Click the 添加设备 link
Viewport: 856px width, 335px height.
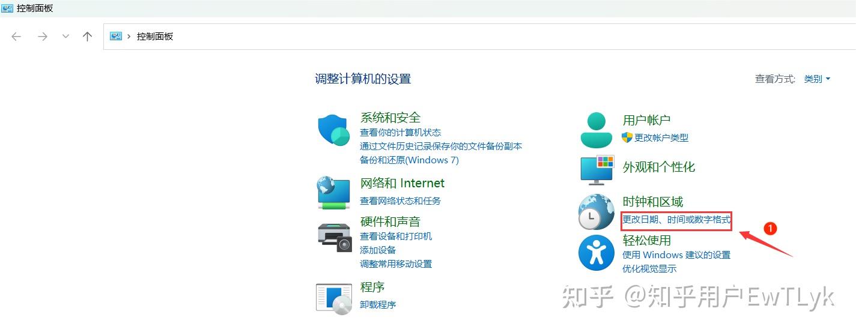click(378, 250)
